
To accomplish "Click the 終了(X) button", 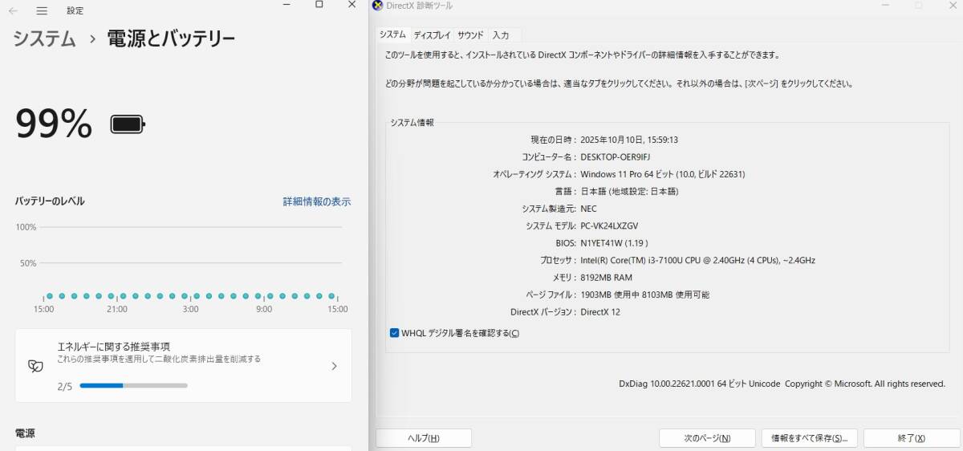I will point(912,438).
